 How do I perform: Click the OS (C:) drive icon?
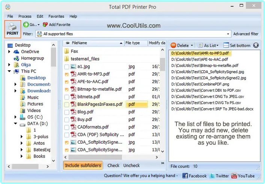pos(23,117)
